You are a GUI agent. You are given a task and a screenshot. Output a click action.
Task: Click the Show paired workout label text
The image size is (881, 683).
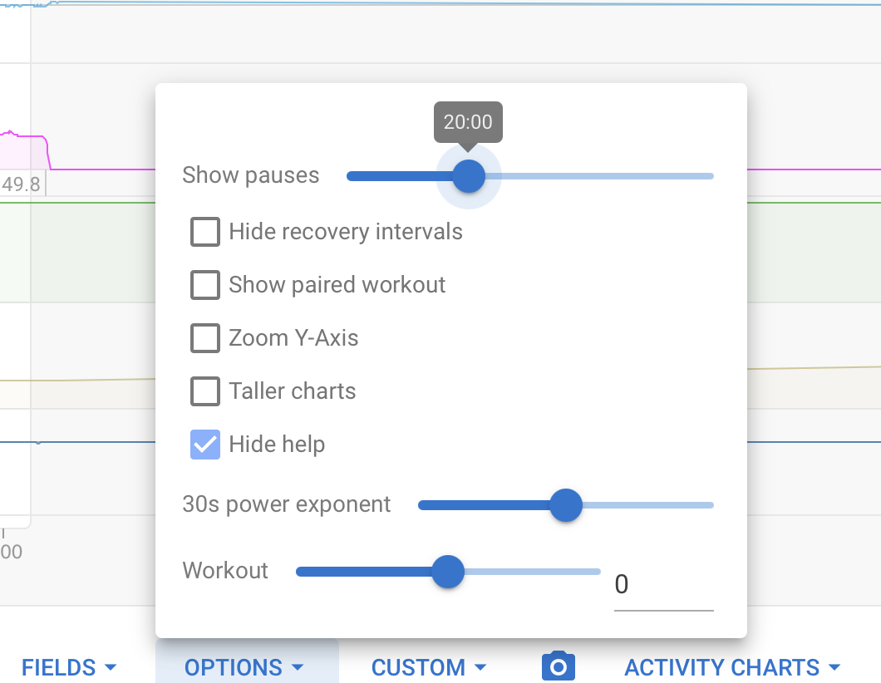(x=337, y=285)
